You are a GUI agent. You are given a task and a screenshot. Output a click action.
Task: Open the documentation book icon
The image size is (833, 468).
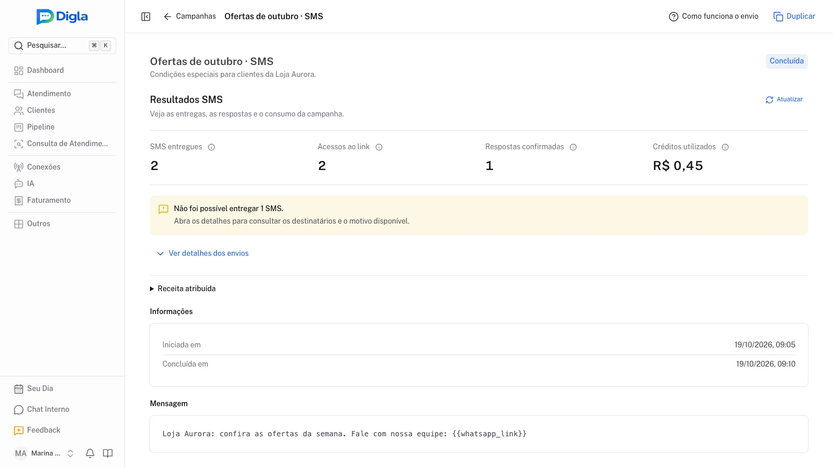[108, 453]
